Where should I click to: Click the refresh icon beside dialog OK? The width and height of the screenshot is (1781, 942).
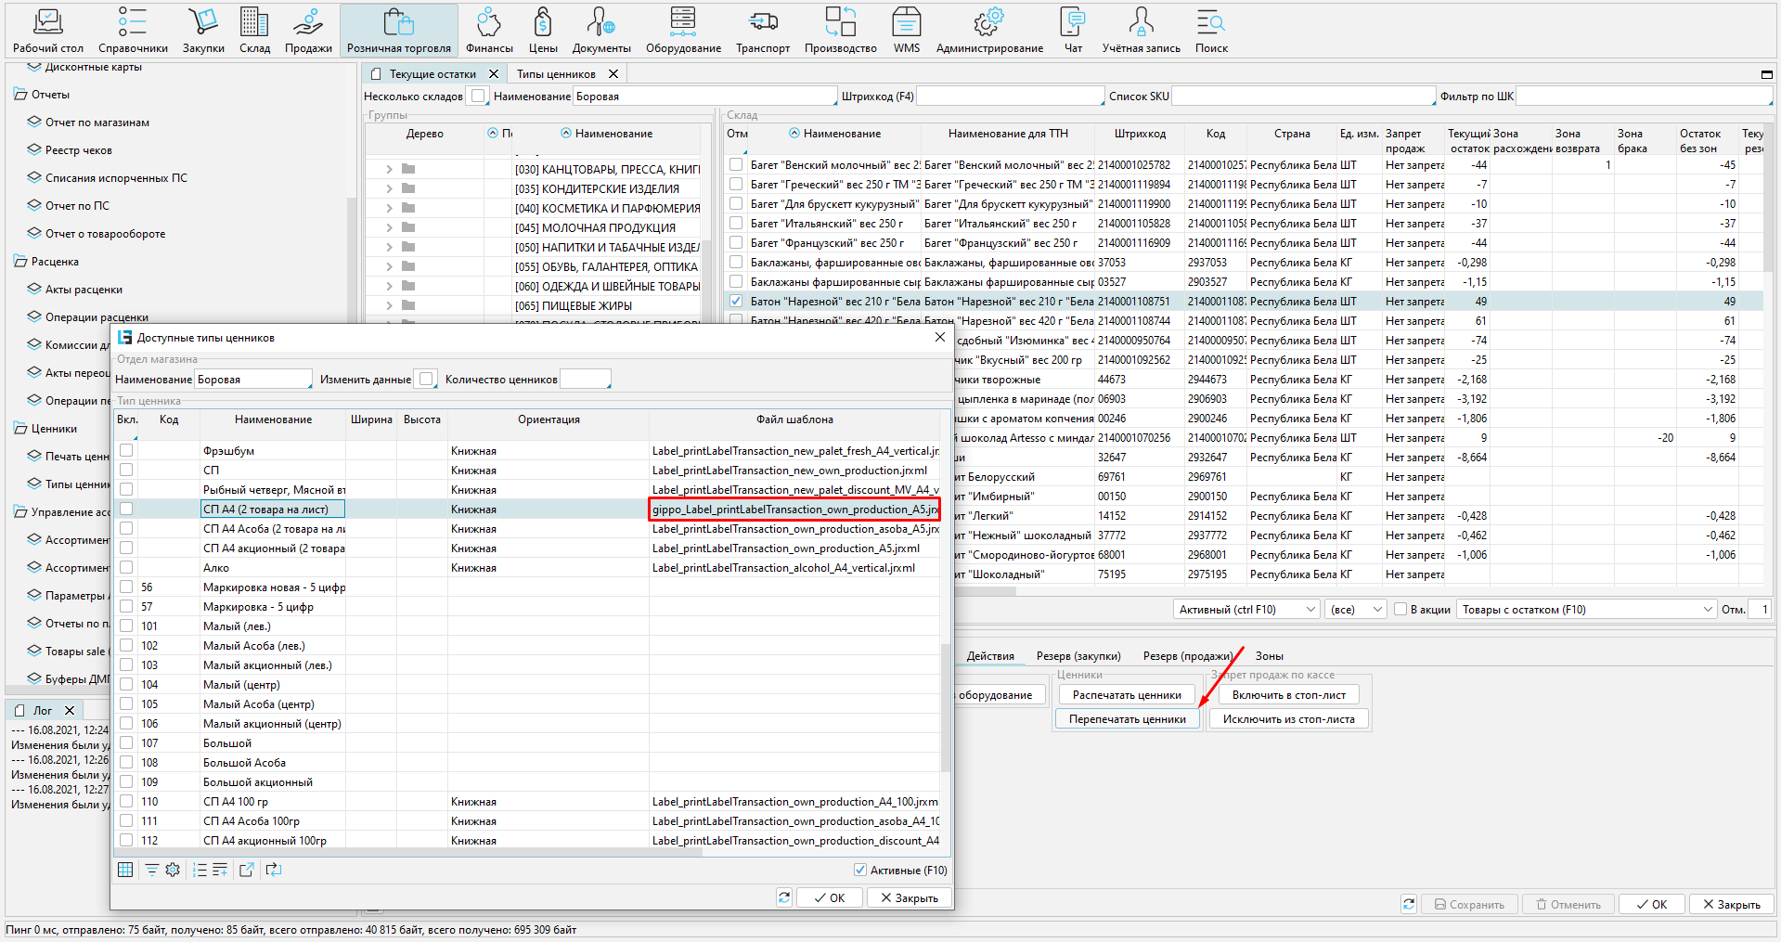click(x=784, y=897)
